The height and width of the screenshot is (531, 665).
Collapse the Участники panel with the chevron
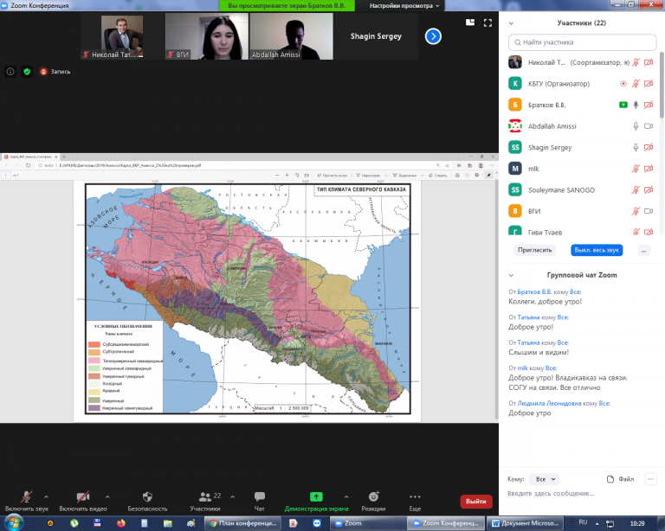512,23
